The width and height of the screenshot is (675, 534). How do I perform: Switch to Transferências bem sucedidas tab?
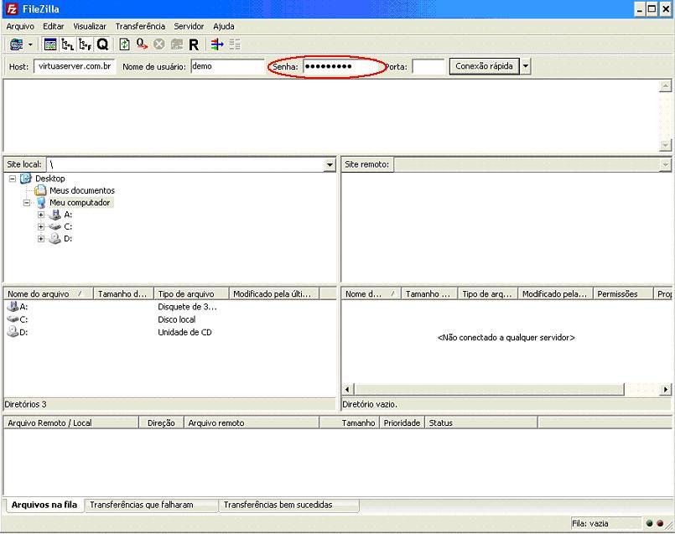[288, 505]
